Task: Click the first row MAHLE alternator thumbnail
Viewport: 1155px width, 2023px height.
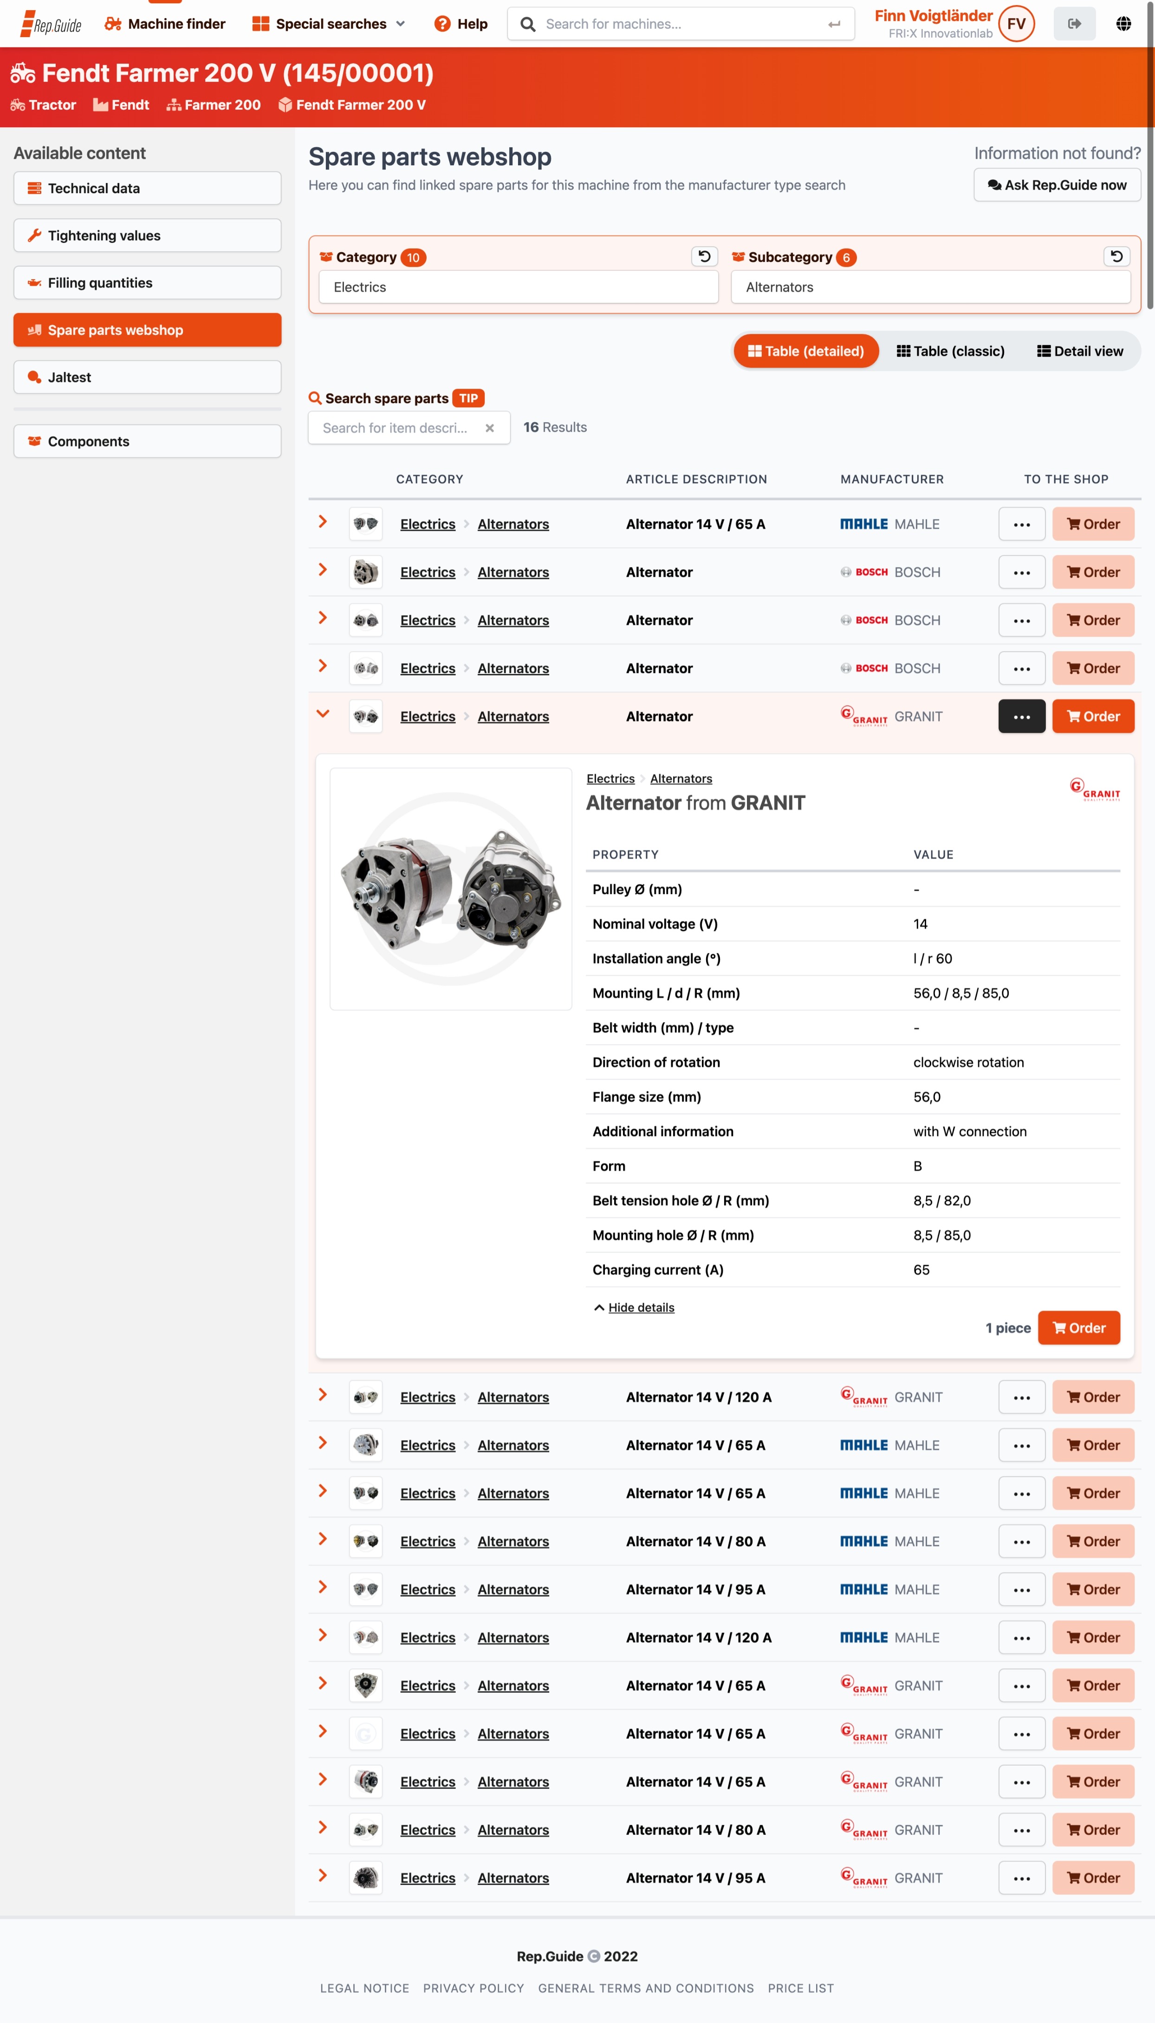Action: point(366,523)
